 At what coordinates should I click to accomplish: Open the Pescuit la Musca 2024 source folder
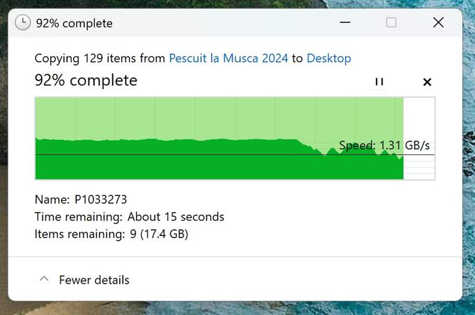click(x=229, y=58)
